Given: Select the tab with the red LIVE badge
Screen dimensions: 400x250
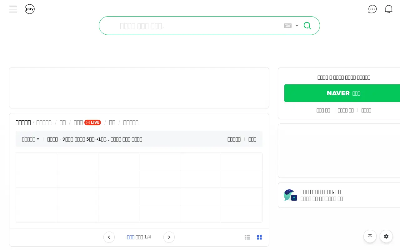Looking at the screenshot, I should [x=87, y=122].
